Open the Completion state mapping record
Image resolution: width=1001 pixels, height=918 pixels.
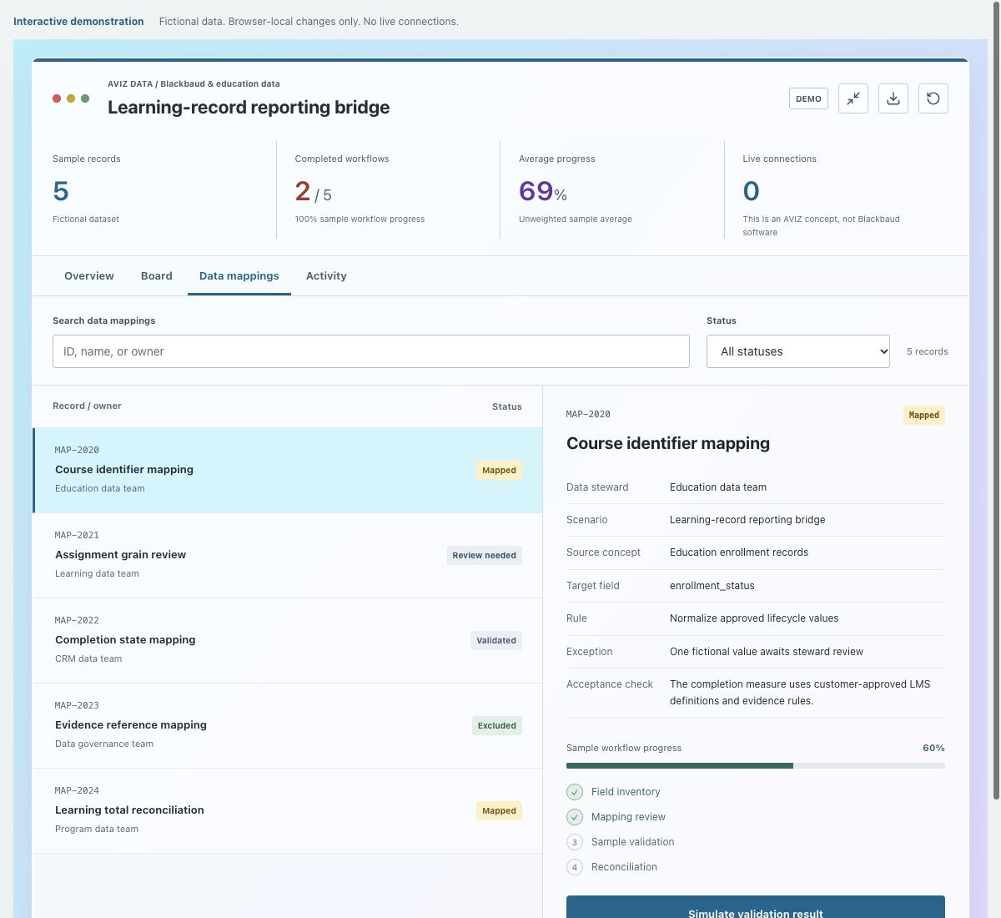[x=288, y=640]
